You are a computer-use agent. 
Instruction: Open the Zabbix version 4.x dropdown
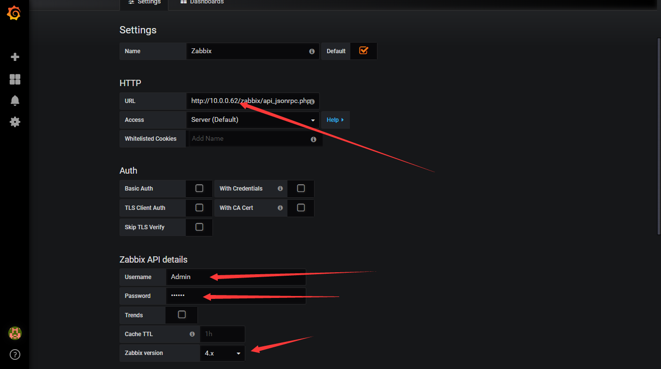pos(223,353)
